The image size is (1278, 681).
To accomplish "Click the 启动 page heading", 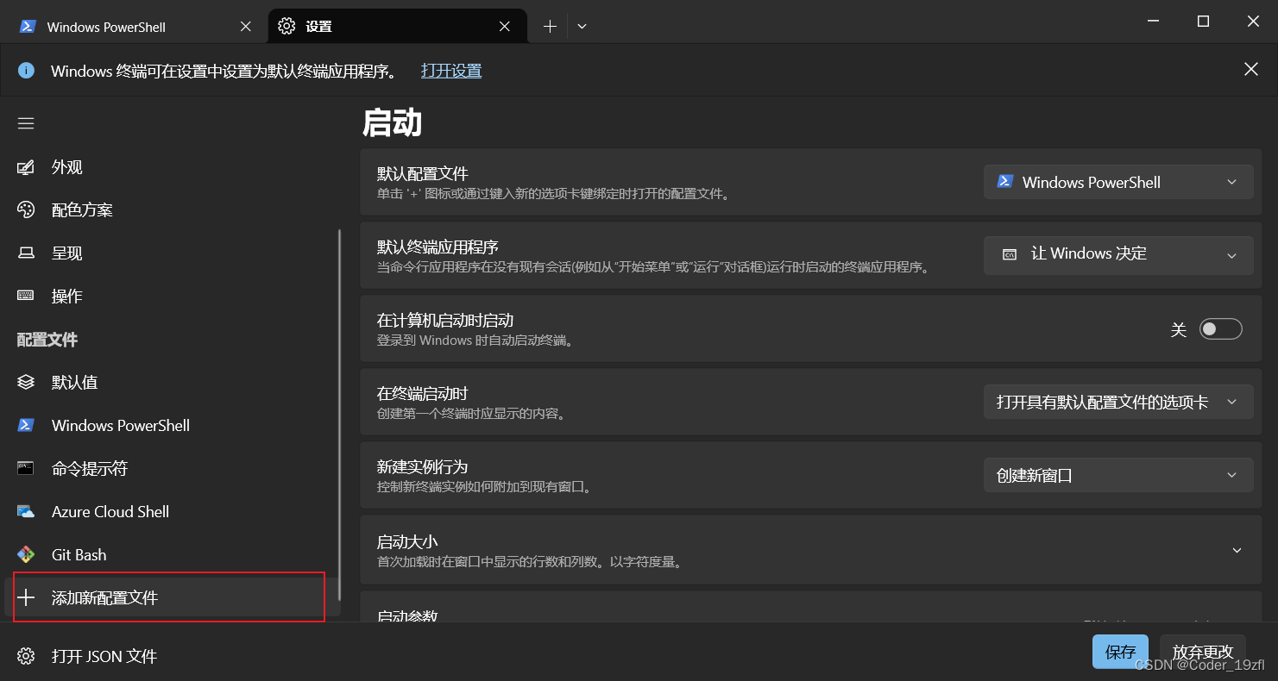I will coord(392,123).
